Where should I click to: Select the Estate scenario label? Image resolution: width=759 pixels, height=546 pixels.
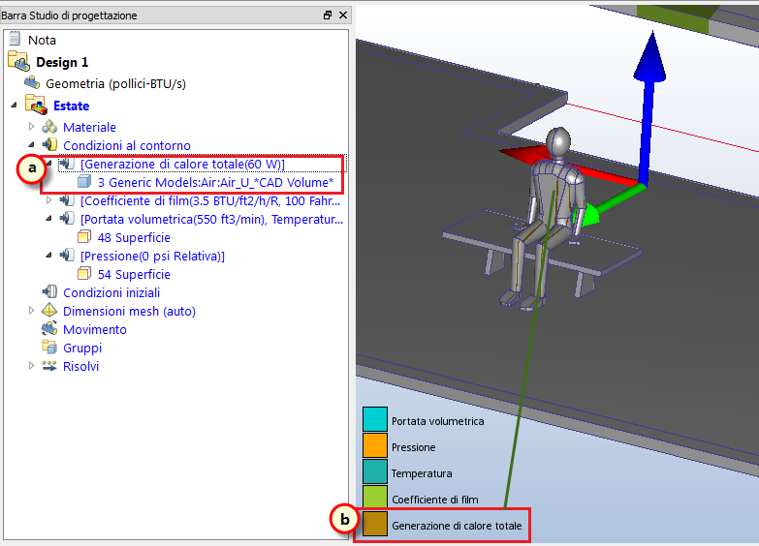71,106
